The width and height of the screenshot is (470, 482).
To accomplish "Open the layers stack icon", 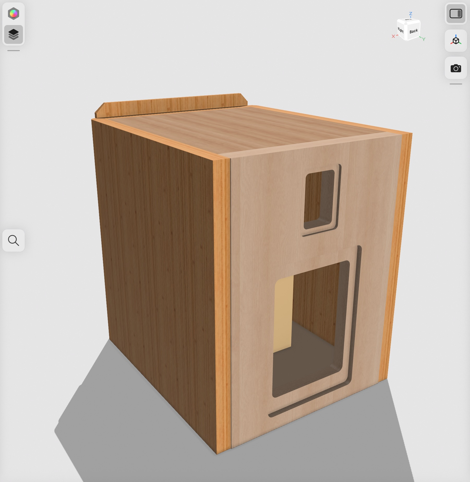I will (14, 34).
